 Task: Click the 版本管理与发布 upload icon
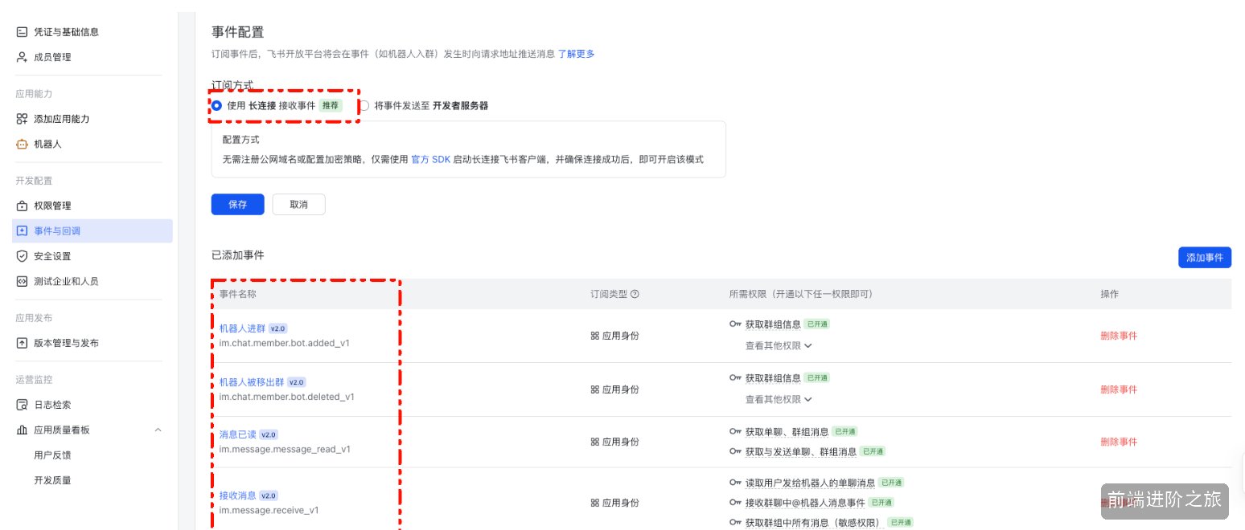tap(22, 343)
